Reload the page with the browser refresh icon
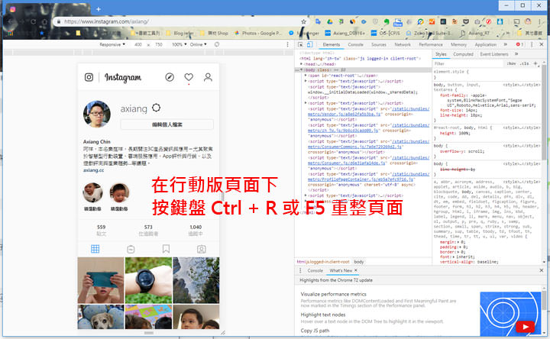This screenshot has height=339, width=550. pyautogui.click(x=34, y=21)
